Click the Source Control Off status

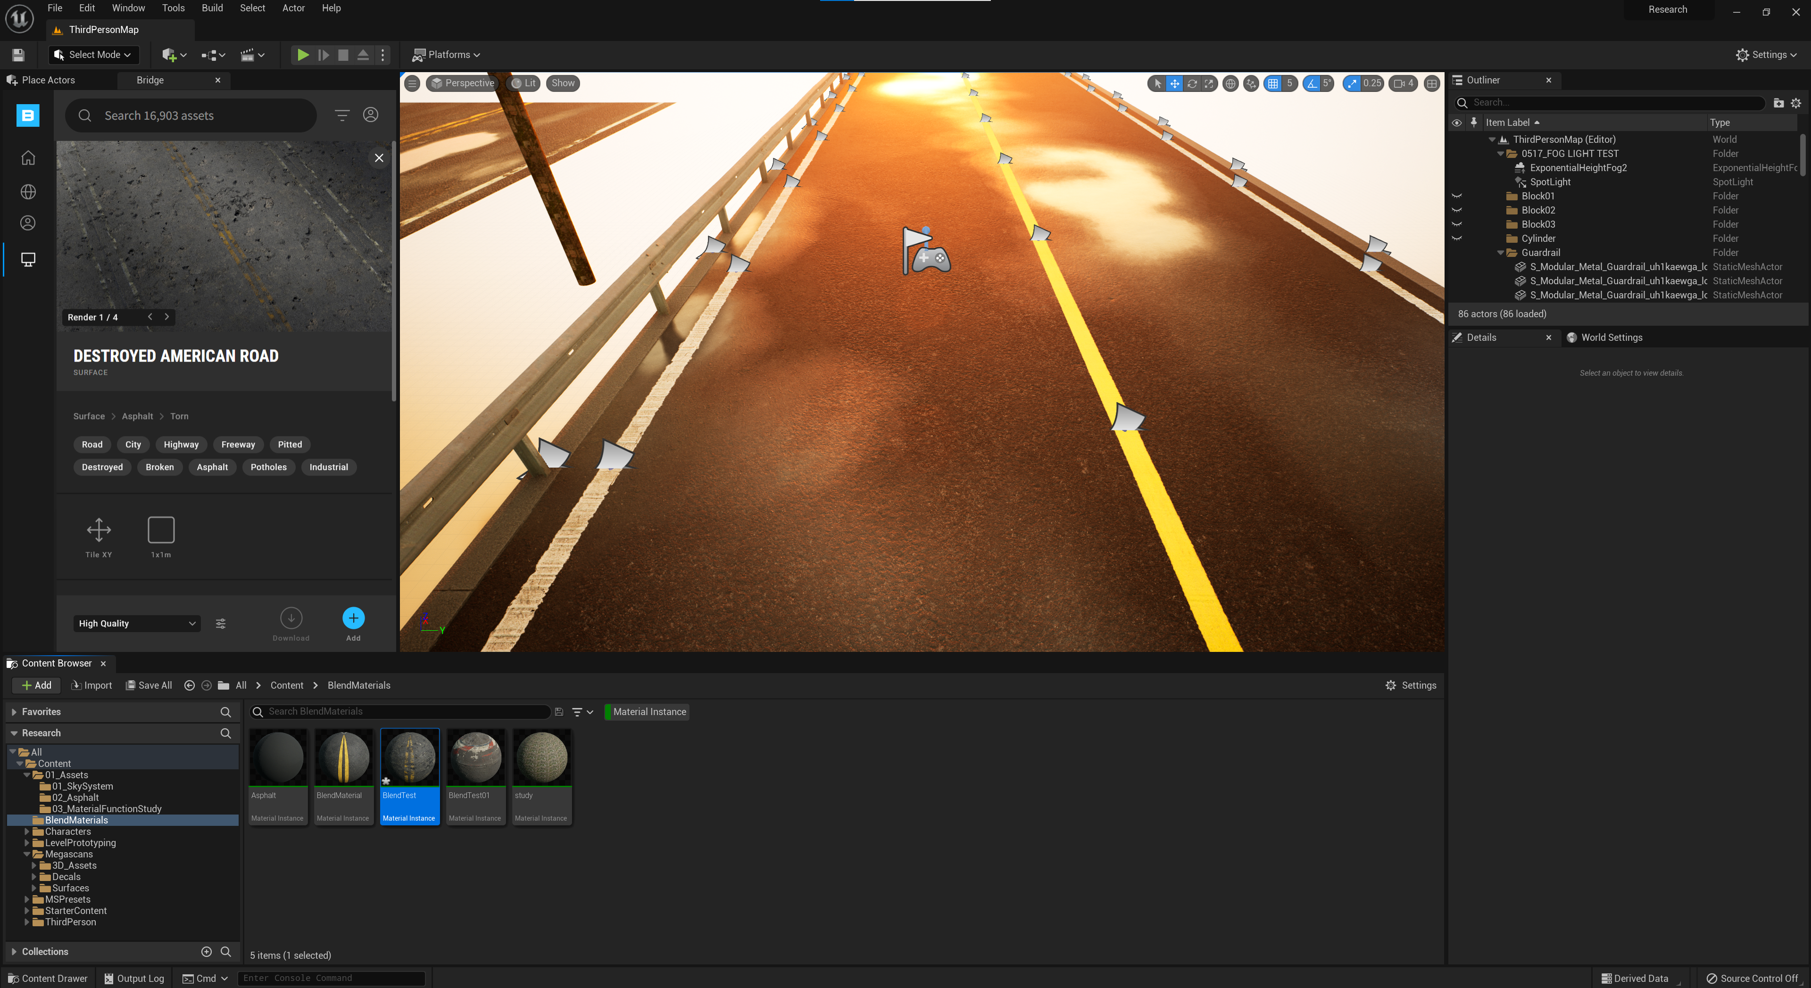click(1752, 978)
